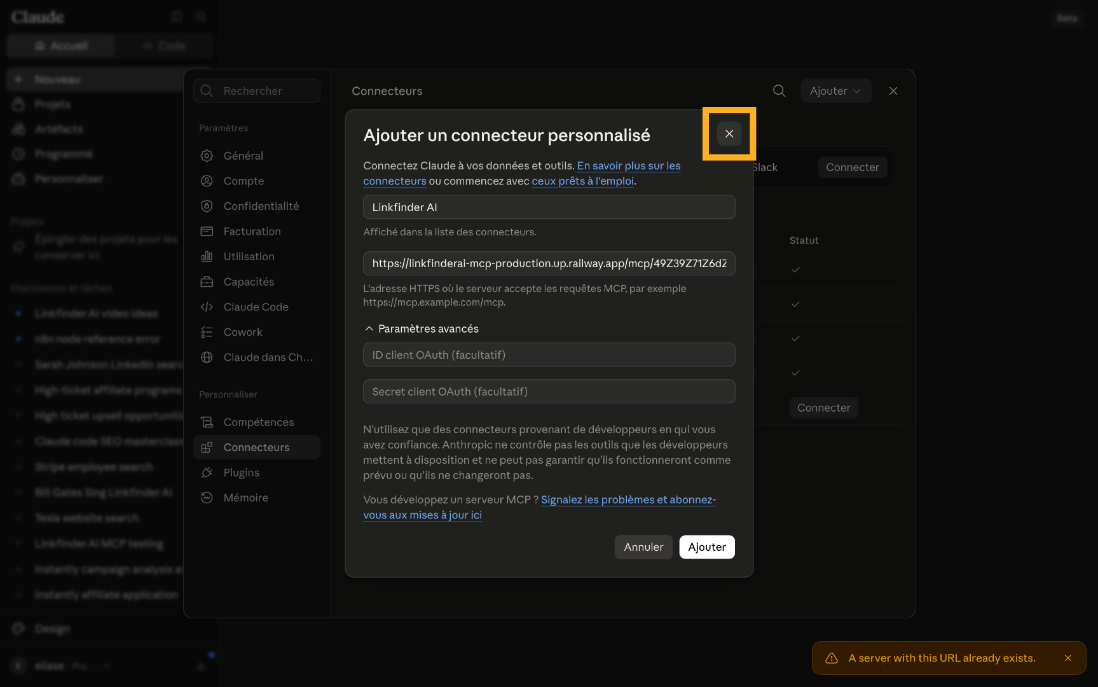Open Compétences settings

coord(257,422)
